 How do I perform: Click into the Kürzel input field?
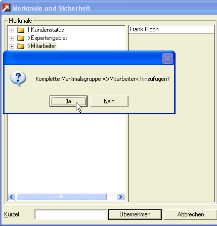(70, 214)
